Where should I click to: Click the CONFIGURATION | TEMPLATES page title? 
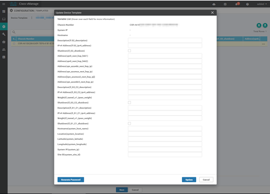(x=31, y=11)
